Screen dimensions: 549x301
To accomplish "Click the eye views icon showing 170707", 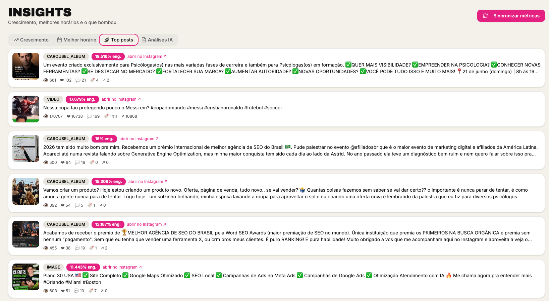I will coord(46,116).
